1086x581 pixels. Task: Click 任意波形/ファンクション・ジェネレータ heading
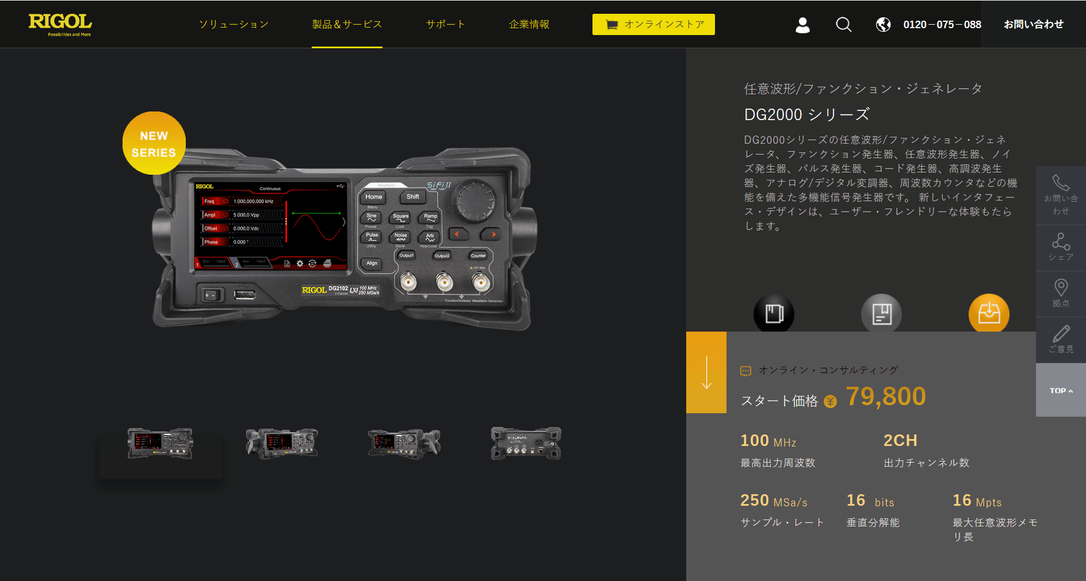(863, 89)
